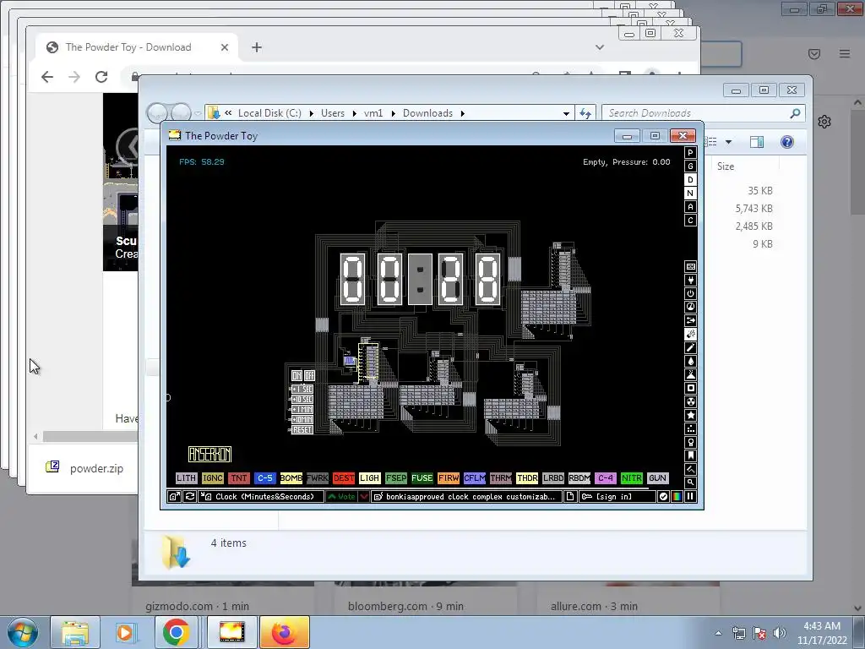
Task: Open Firefox from the taskbar
Action: (x=285, y=632)
